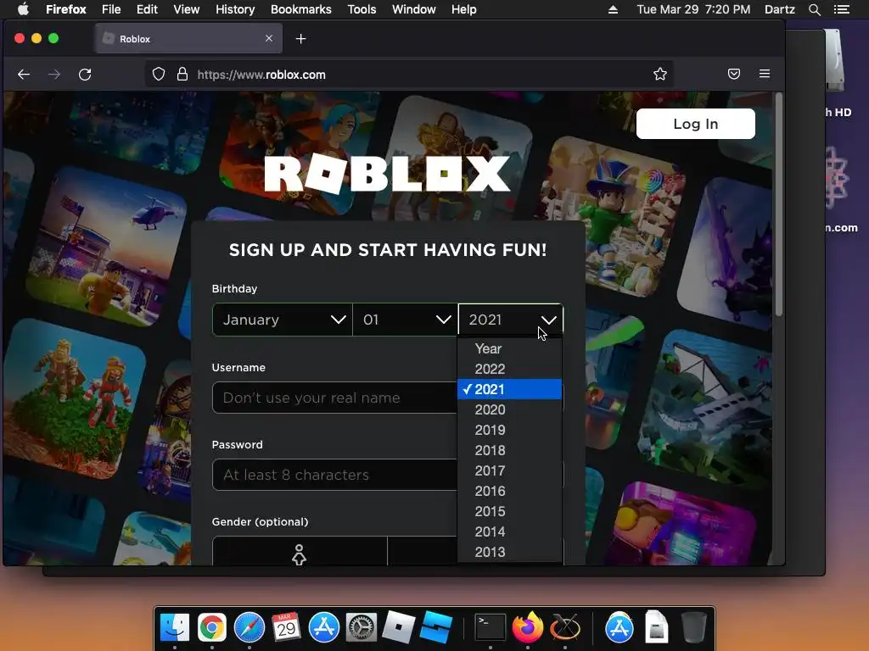
Task: Open a new tab with plus button
Action: coord(301,39)
